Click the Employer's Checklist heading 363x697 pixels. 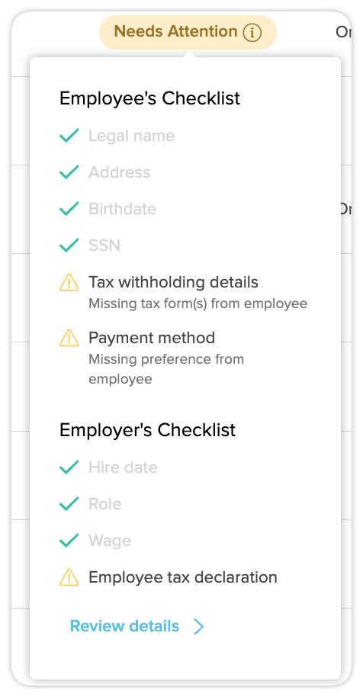point(147,430)
